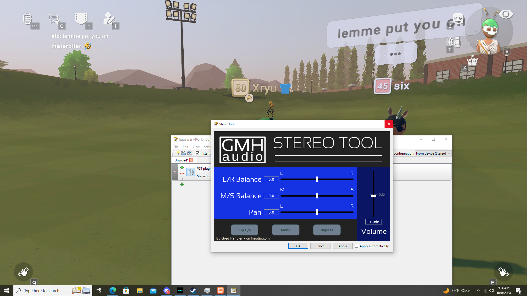Uncheck the Instant mode checkbox
The image size is (527, 296).
coord(197,153)
